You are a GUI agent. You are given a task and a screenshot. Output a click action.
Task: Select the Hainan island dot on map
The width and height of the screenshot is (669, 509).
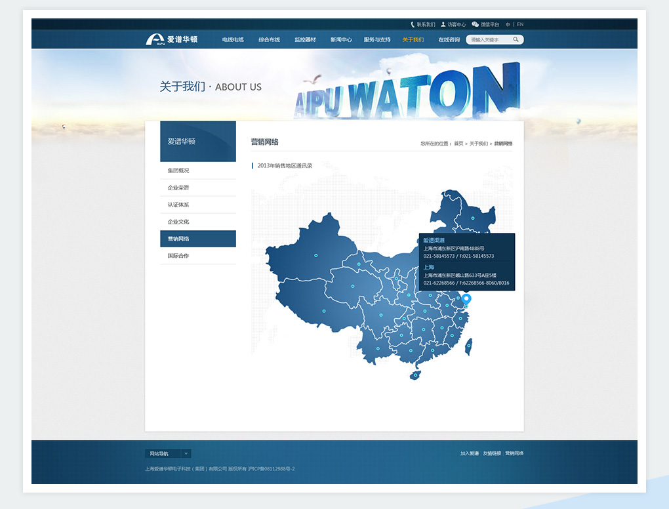coord(416,375)
